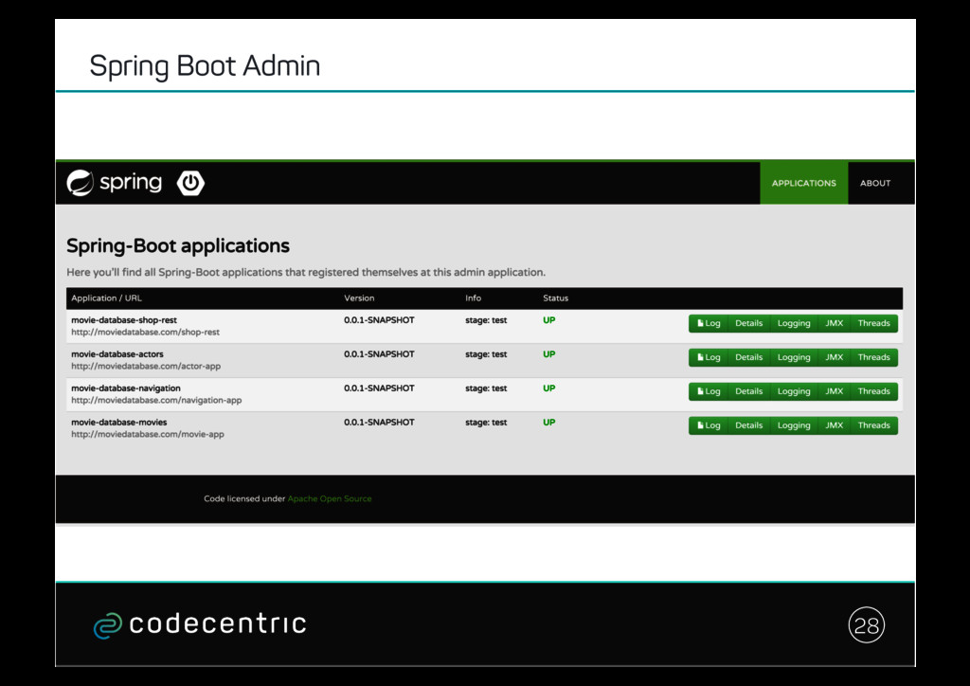This screenshot has height=686, width=970.
Task: Click the Version column header
Action: click(359, 298)
